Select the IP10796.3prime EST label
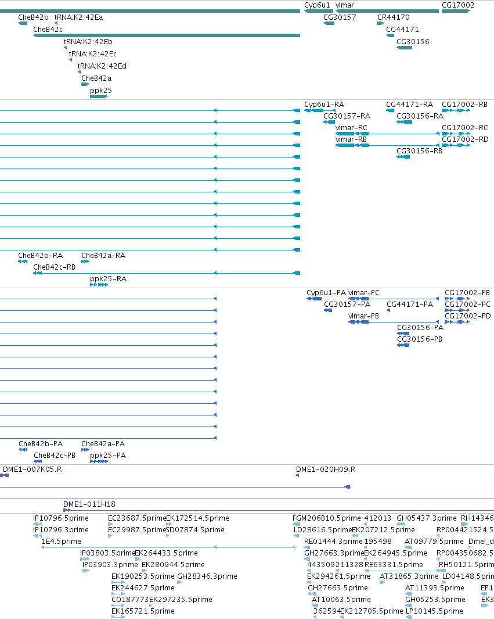494x620 pixels. coord(61,530)
